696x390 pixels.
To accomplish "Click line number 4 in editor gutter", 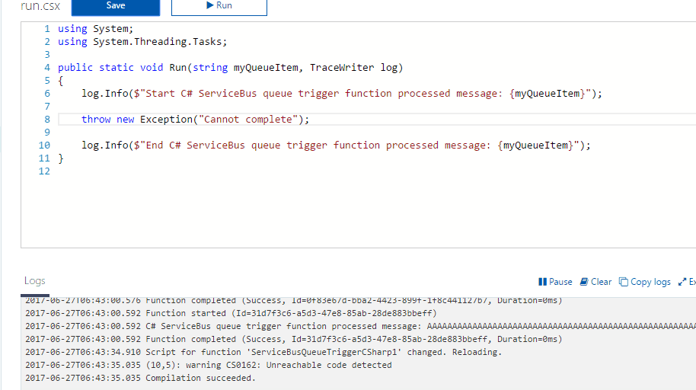I will click(47, 68).
